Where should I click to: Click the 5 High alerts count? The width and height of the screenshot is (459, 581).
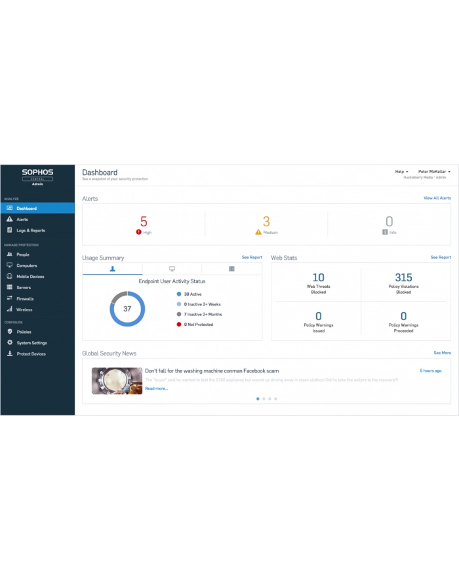[144, 222]
